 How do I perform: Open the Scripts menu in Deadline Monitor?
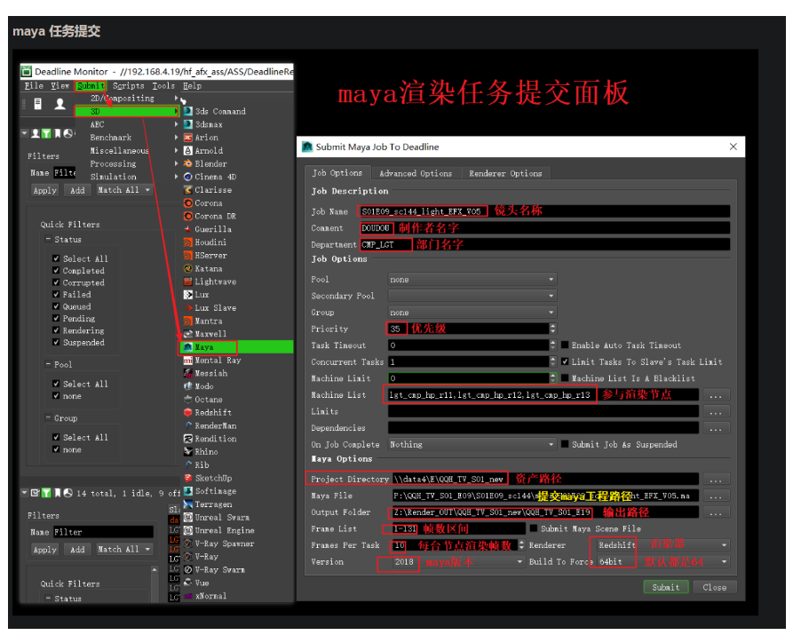click(128, 86)
